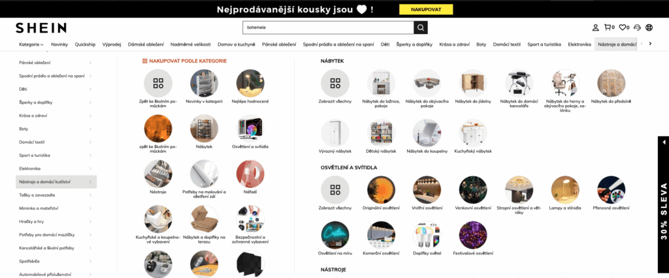Open the wishlist heart icon
669x278 pixels.
pyautogui.click(x=623, y=27)
